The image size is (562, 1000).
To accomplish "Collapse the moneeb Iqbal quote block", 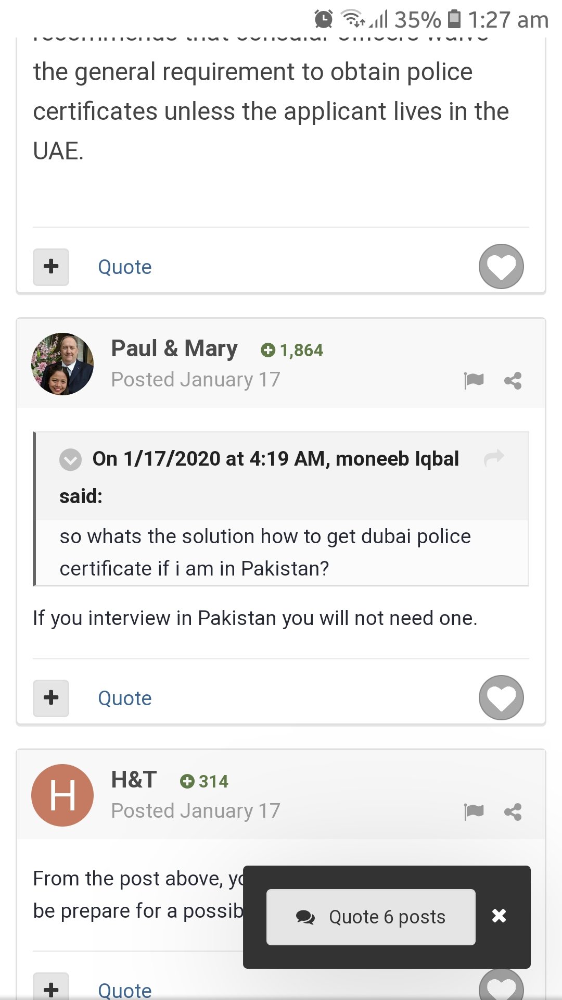I will 70,459.
